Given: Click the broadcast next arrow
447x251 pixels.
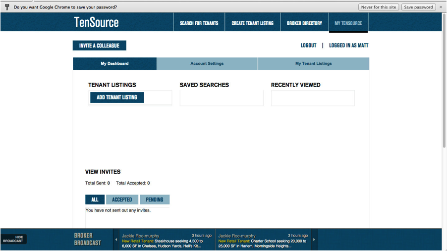Looking at the screenshot, I should pyautogui.click(x=314, y=239).
